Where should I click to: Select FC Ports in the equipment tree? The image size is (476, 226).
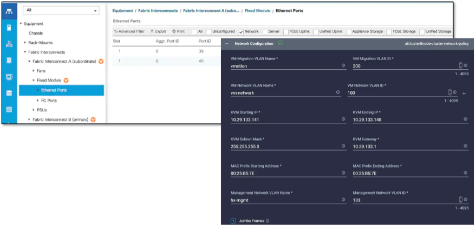point(49,100)
